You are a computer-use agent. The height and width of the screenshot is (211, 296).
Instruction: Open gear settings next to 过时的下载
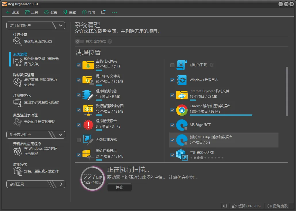[x=212, y=65]
